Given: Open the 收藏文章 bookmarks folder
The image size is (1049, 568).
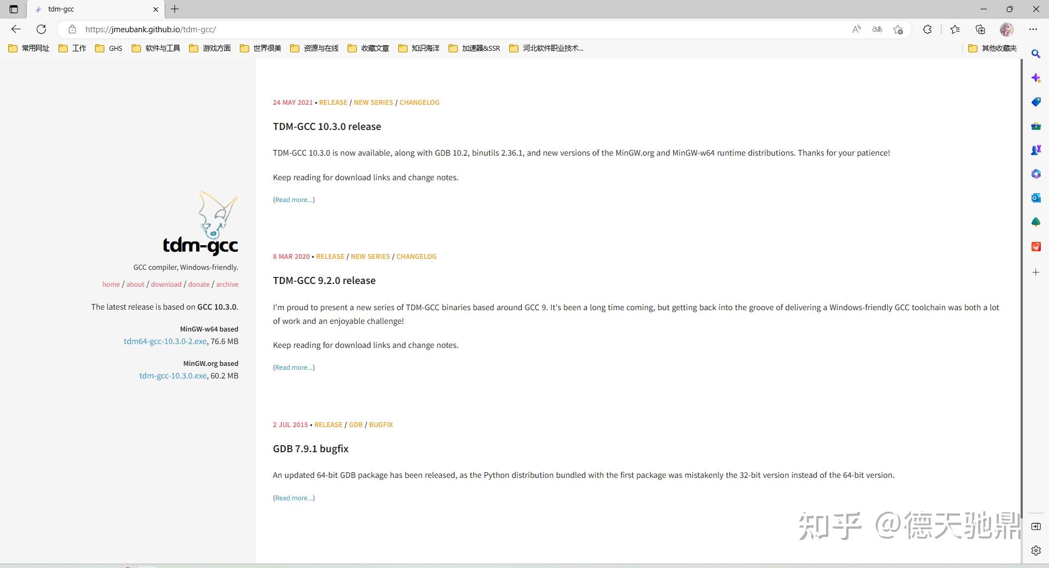Looking at the screenshot, I should (368, 48).
